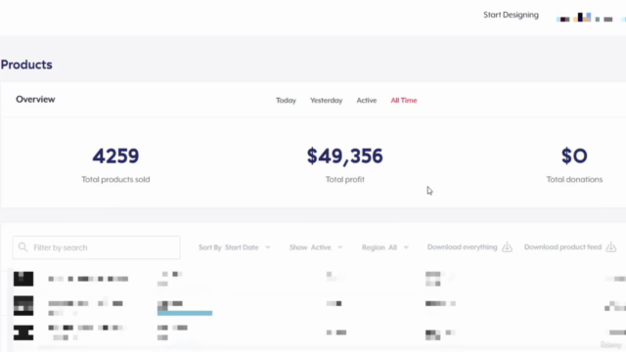Open the first product thumbnail
Screen dimensions: 626x352
[23, 279]
